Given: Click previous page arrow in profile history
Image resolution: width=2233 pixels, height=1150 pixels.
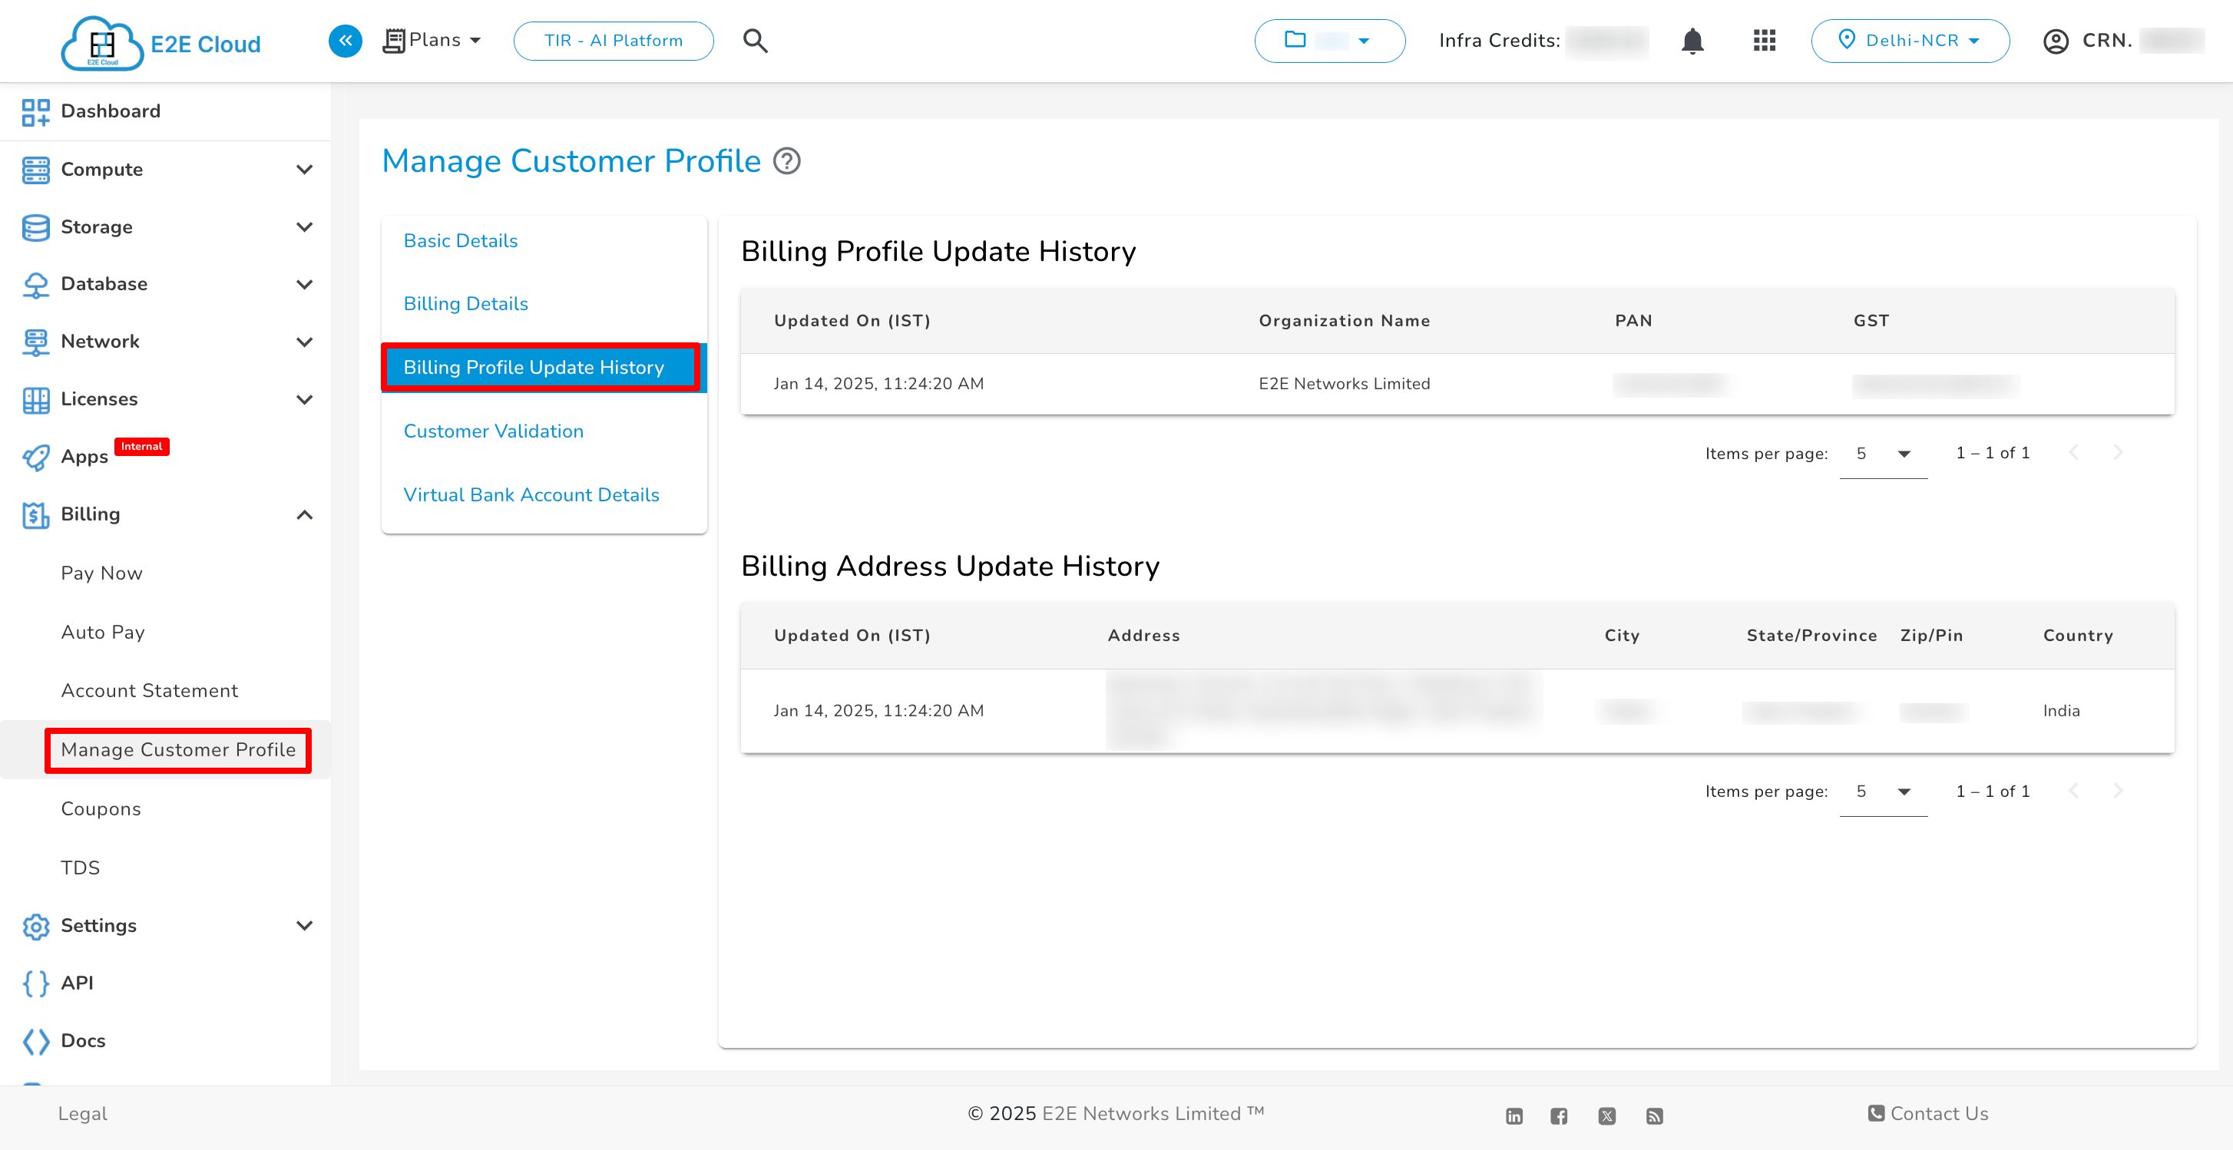Looking at the screenshot, I should tap(2073, 452).
